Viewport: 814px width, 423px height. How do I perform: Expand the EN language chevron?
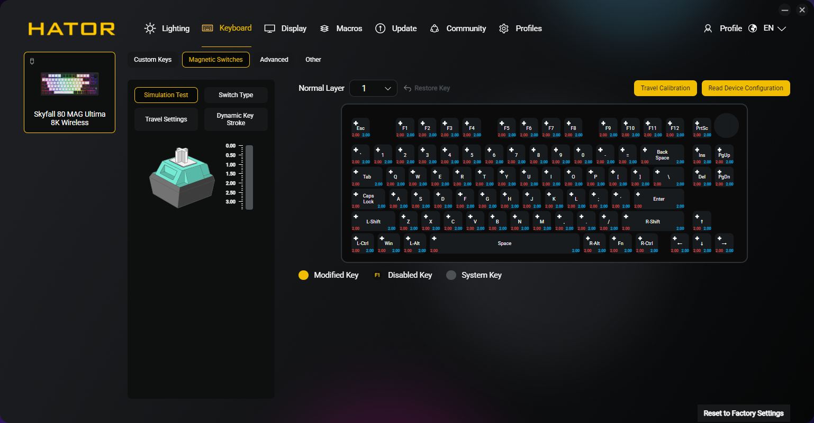(x=782, y=29)
